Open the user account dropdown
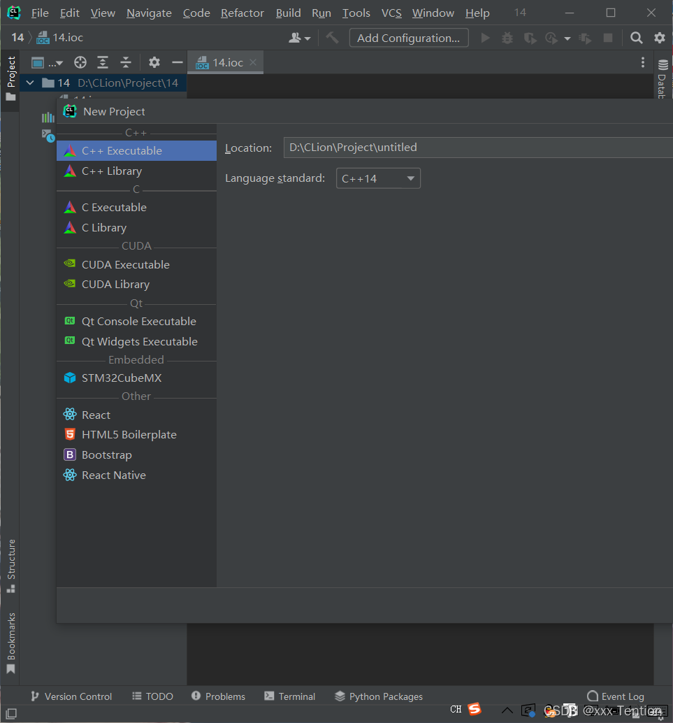This screenshot has height=723, width=673. pos(300,38)
